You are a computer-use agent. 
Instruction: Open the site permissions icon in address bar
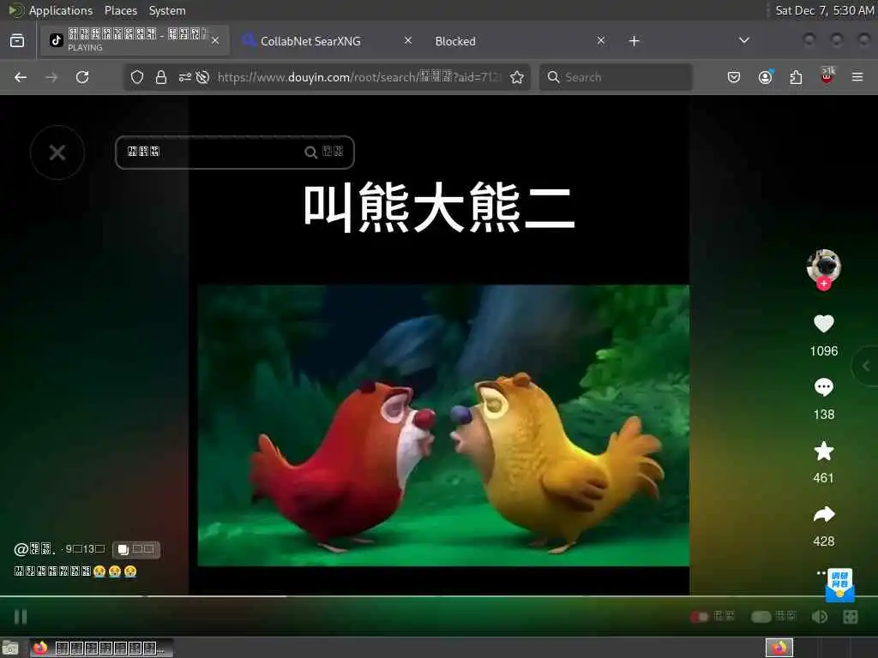pyautogui.click(x=185, y=77)
